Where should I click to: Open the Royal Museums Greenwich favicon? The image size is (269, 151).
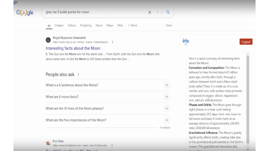coord(48,40)
